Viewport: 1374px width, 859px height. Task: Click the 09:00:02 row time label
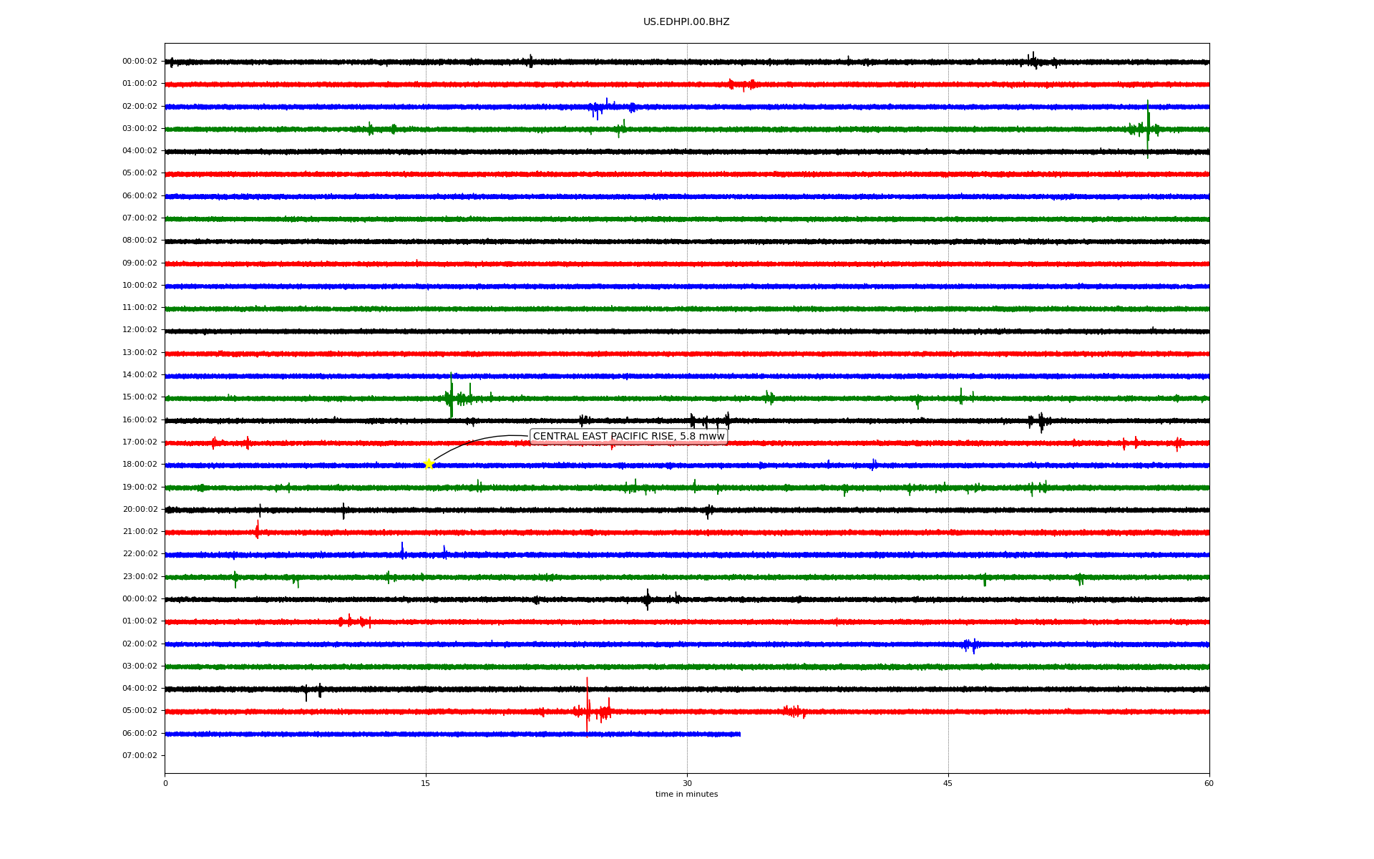[x=140, y=263]
